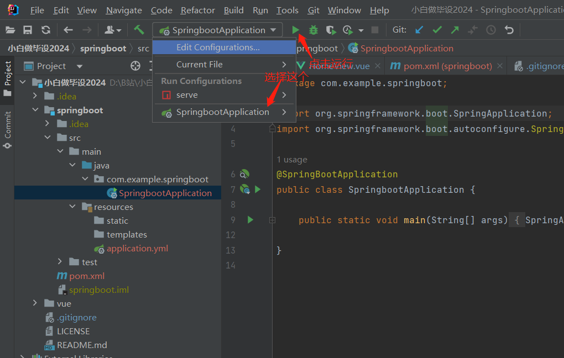The width and height of the screenshot is (564, 358).
Task: Click the Git Rollback undo icon
Action: coord(509,30)
